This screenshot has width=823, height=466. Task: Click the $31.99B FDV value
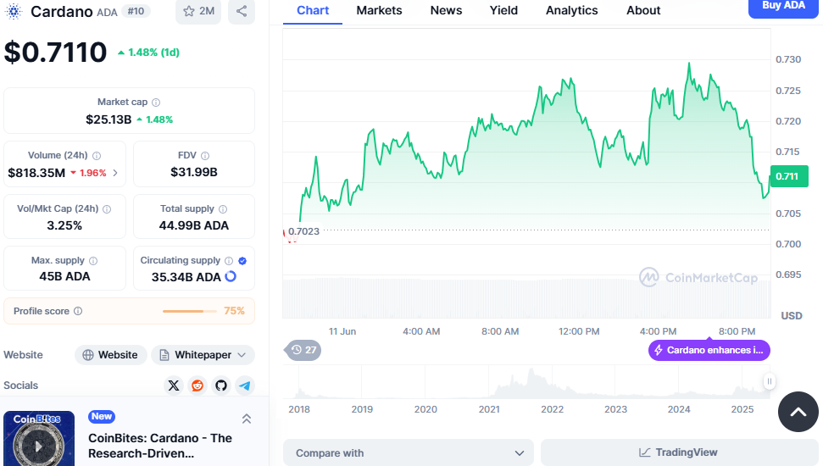(194, 172)
